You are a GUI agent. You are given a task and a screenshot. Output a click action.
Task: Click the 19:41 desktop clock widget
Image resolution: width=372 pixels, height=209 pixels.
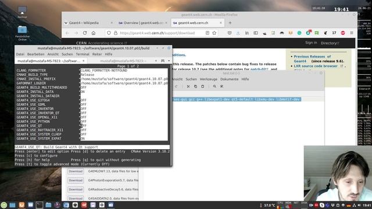coord(341,9)
